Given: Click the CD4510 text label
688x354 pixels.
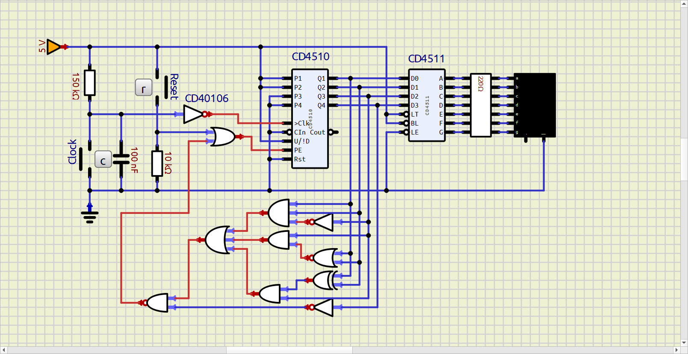Looking at the screenshot, I should 310,57.
